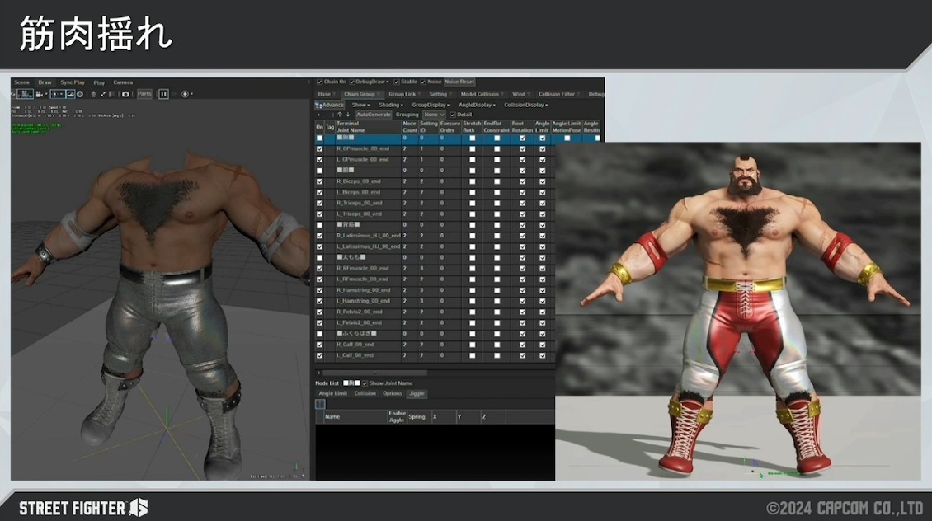This screenshot has width=932, height=521.
Task: Enable Stretch Both for R_GPmuscle_00_end
Action: [x=473, y=149]
